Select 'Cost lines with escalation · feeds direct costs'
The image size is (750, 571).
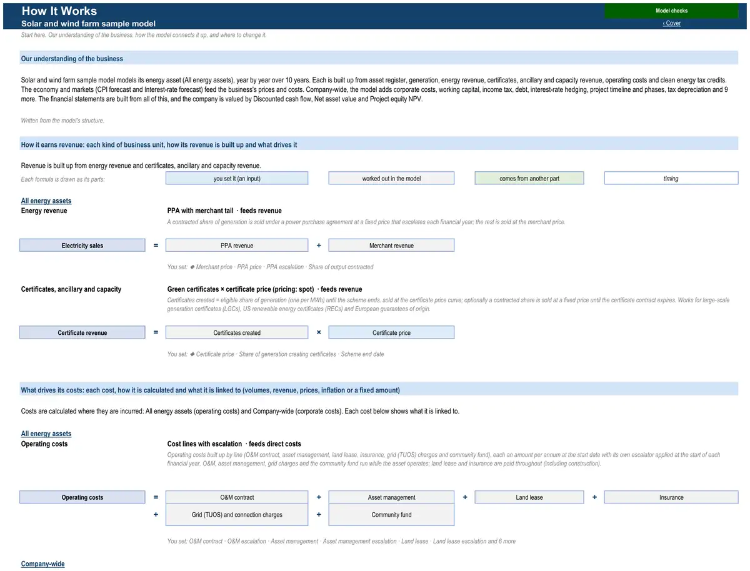coord(234,444)
